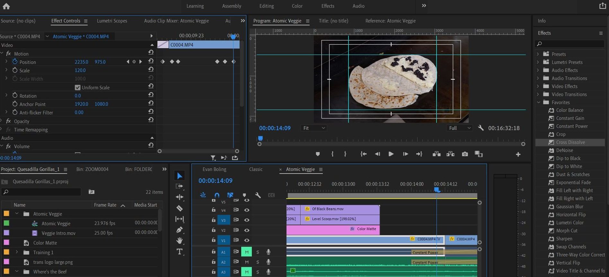
Task: Select the Selection tool arrow
Action: click(x=180, y=176)
